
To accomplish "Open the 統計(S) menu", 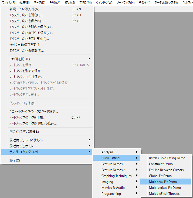I will (70, 2).
